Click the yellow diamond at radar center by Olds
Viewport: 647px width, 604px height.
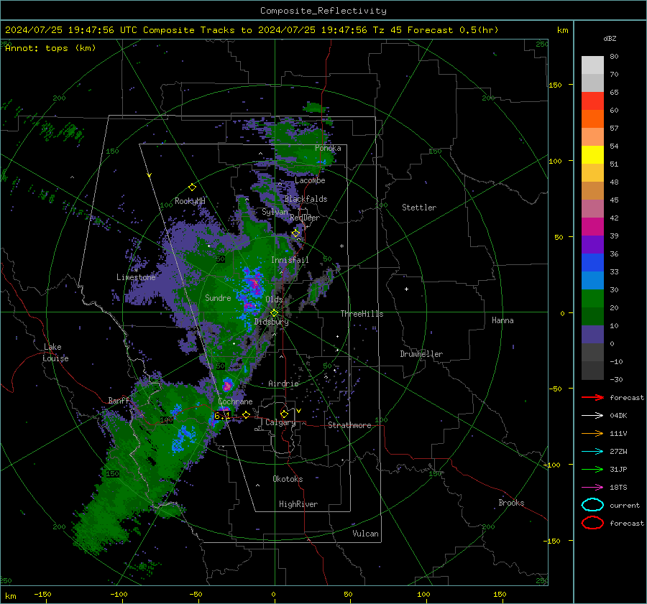pos(274,313)
